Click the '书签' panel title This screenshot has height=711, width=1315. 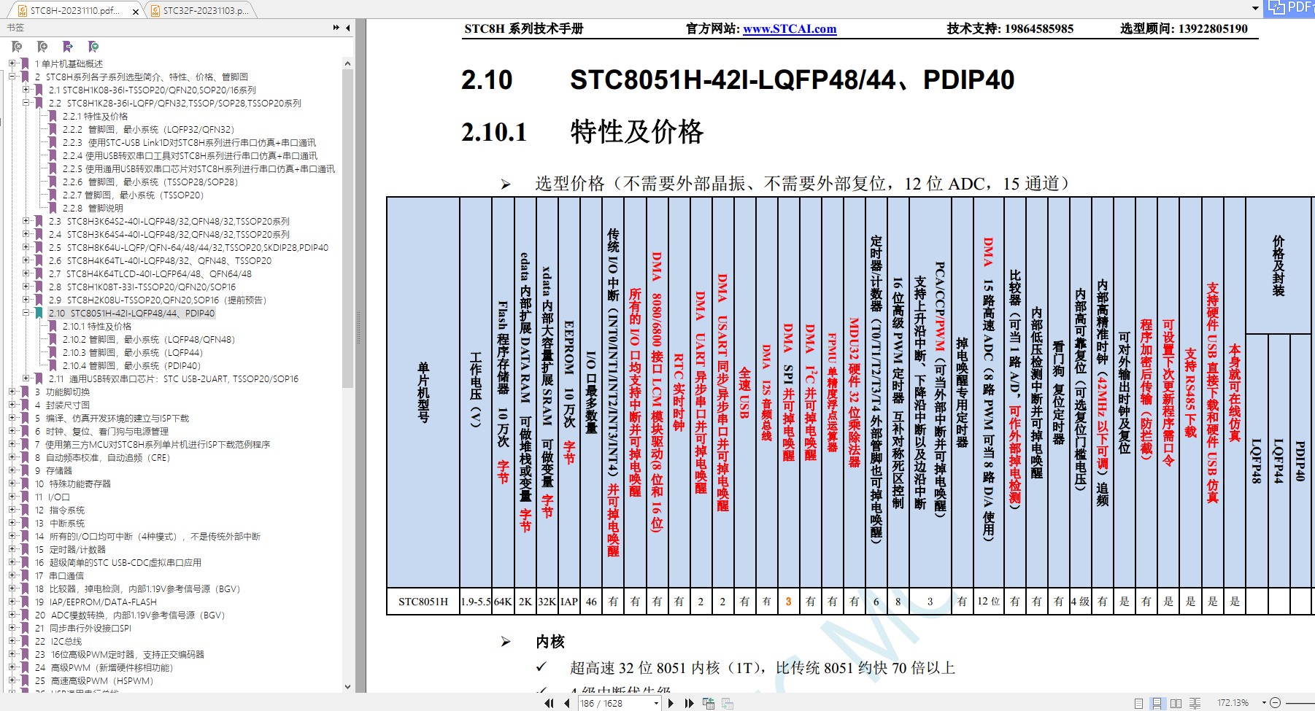click(x=15, y=28)
